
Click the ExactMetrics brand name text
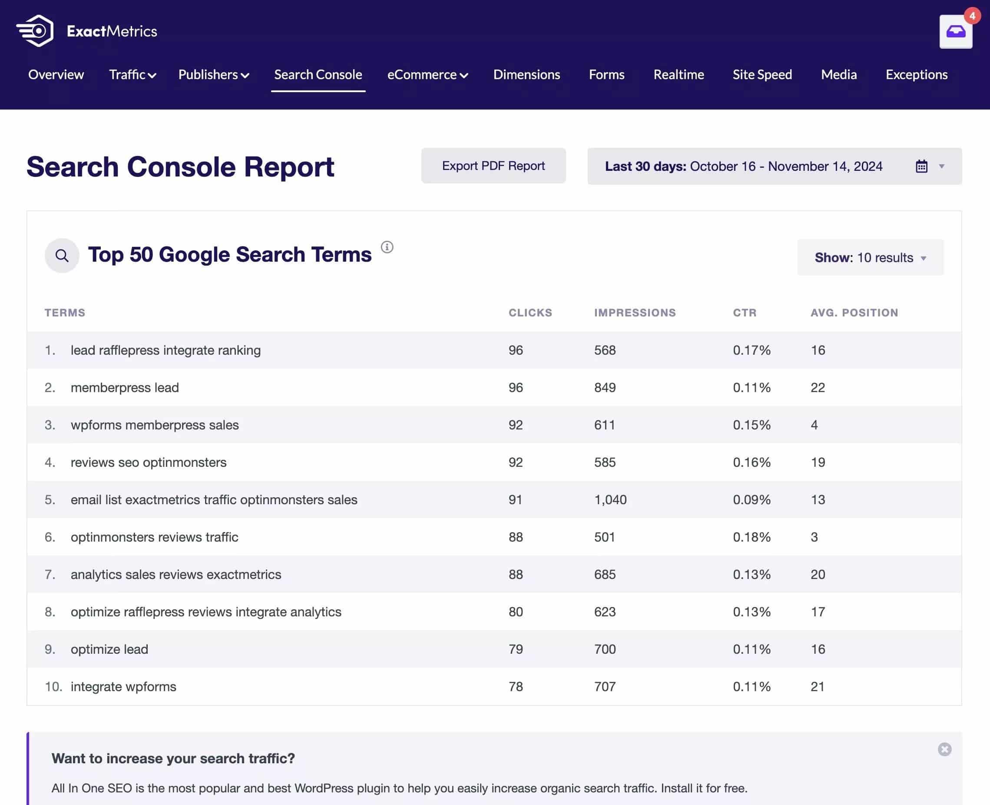pyautogui.click(x=112, y=31)
